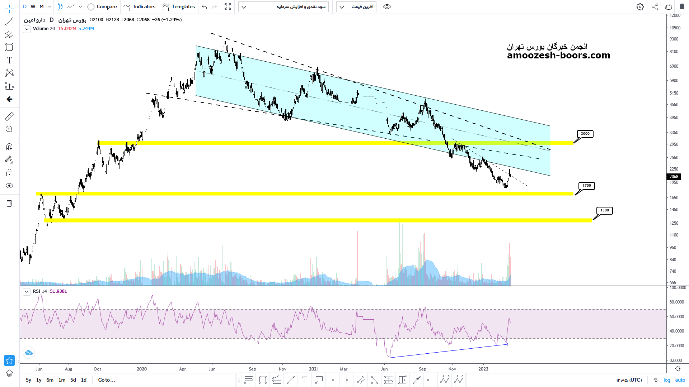This screenshot has height=387, width=689.
Task: Open the Templates menu
Action: coord(179,6)
